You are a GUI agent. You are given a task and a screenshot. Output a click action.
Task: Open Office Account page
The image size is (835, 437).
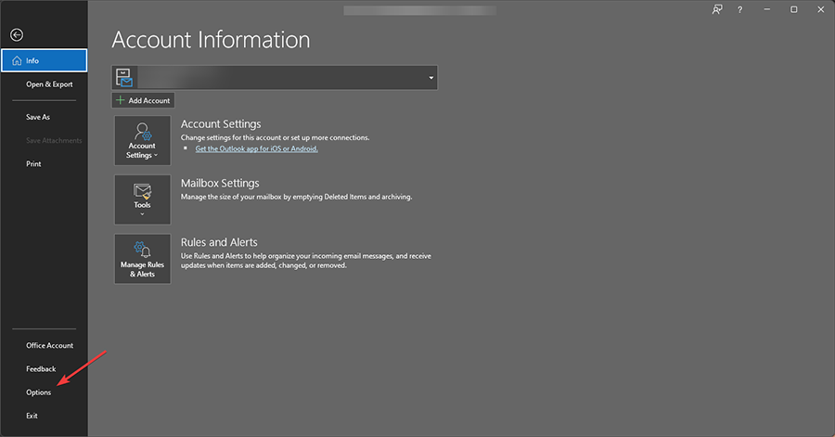[49, 345]
